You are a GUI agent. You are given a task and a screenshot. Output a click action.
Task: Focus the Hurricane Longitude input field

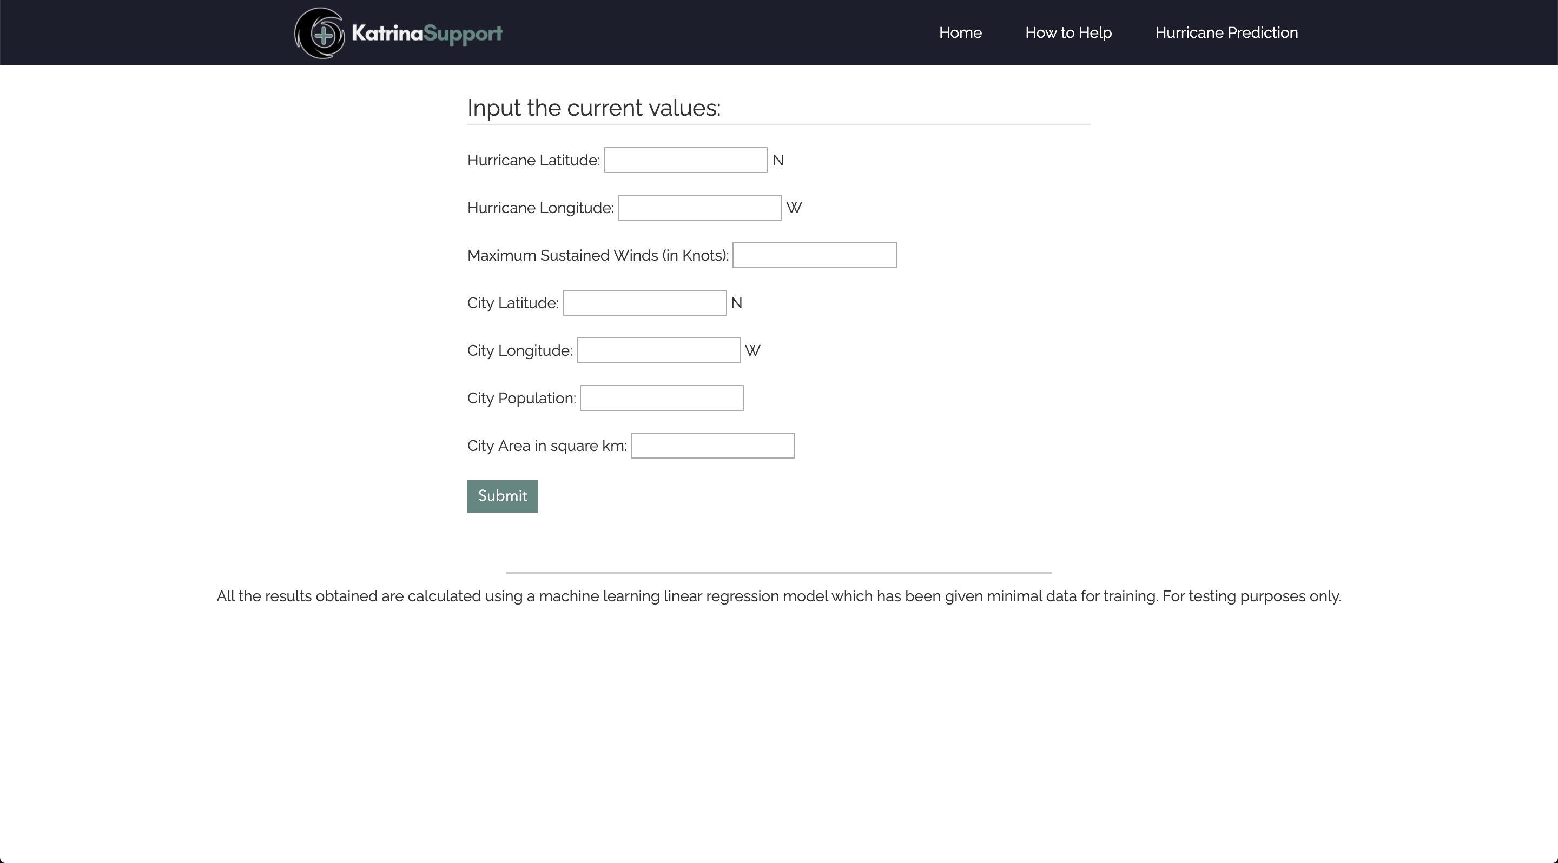[699, 208]
